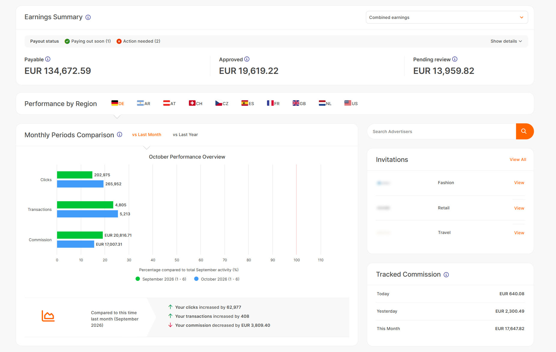Click the Czech flag icon

pos(219,103)
